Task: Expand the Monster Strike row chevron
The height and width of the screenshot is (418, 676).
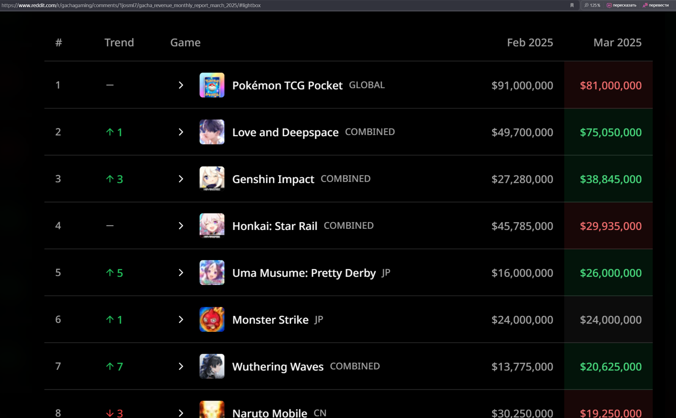Action: click(181, 319)
